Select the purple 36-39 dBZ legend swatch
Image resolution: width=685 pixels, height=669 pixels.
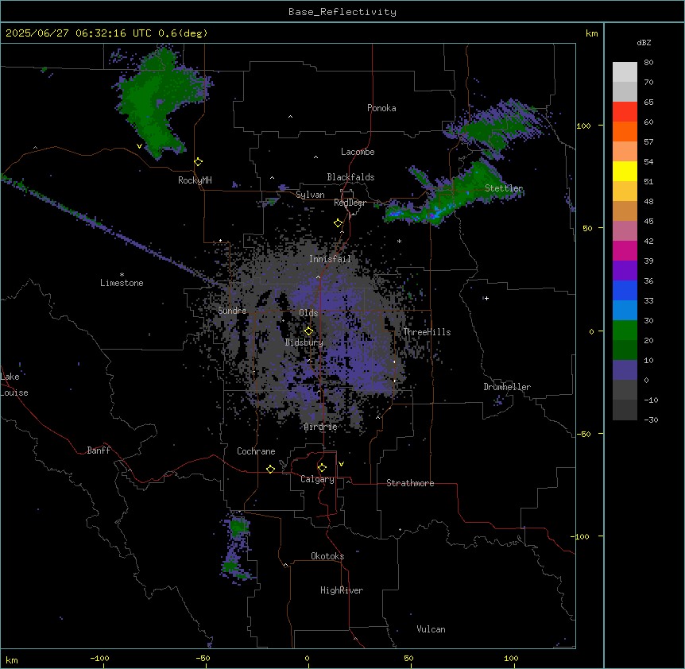coord(625,271)
